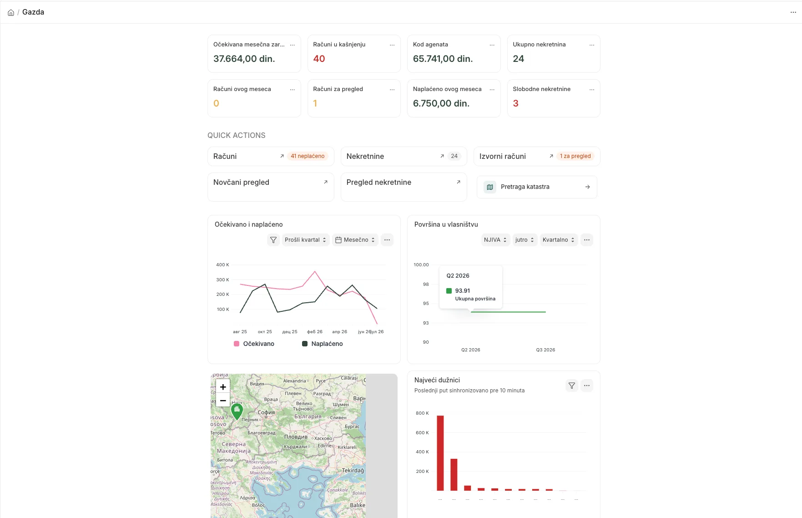Screen dimensions: 802x518
Task: Open the Kvartalno dropdown
Action: click(559, 240)
